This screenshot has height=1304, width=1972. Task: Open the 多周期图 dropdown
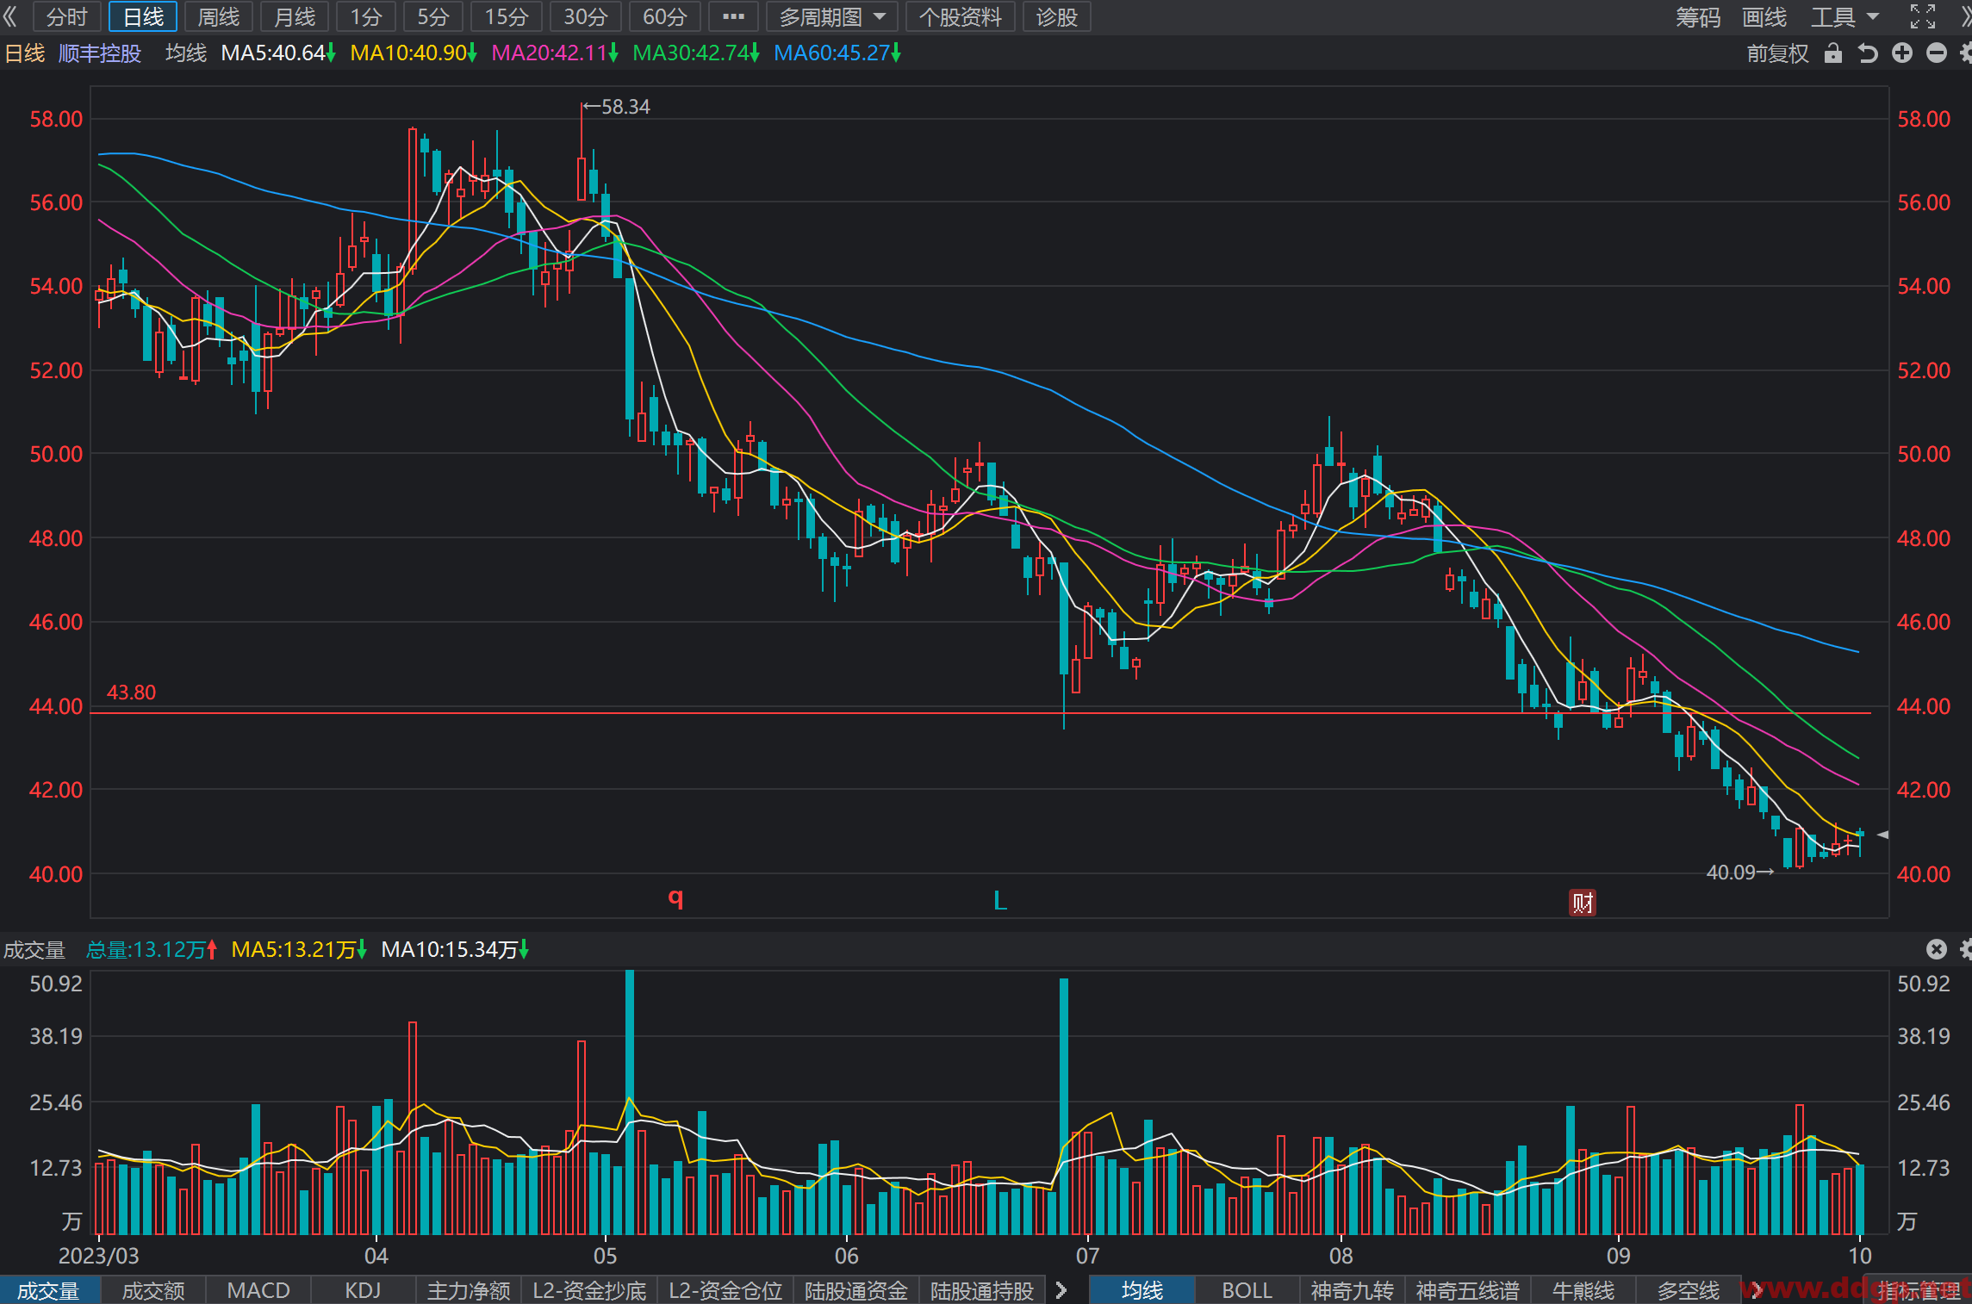pyautogui.click(x=832, y=16)
